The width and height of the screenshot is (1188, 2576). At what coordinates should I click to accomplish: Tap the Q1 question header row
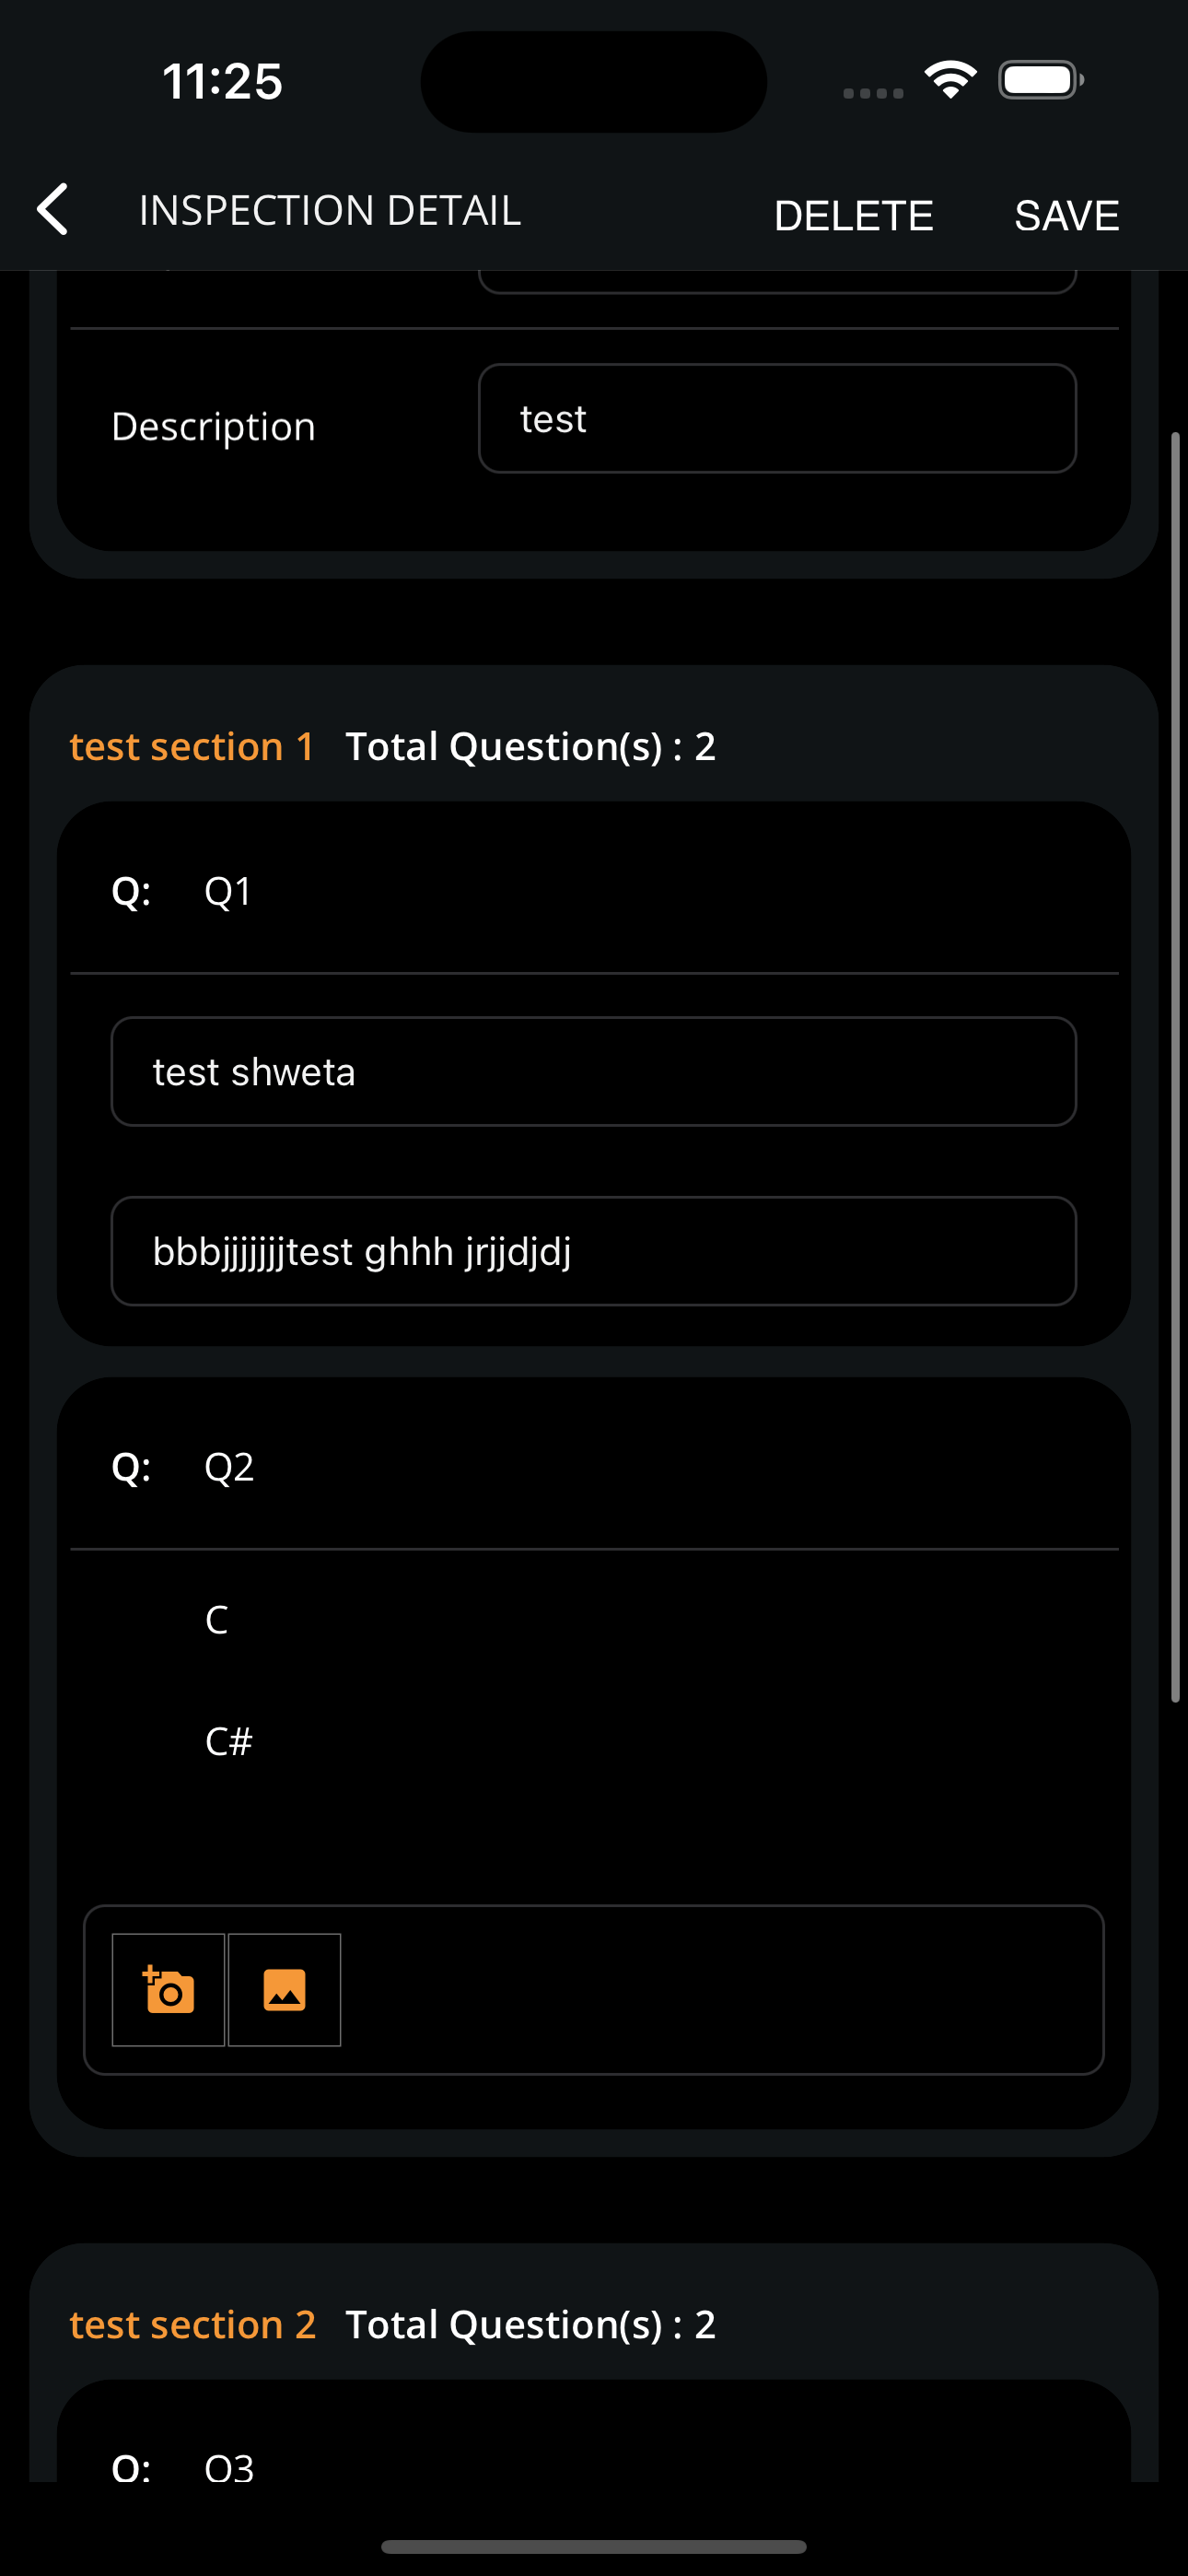[228, 889]
